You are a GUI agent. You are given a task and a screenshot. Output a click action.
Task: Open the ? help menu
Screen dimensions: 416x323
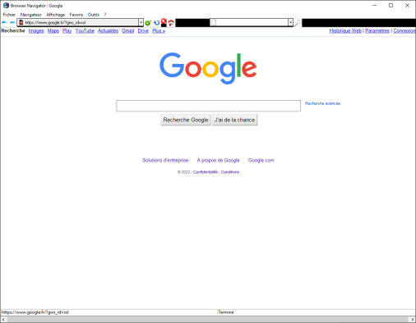105,15
